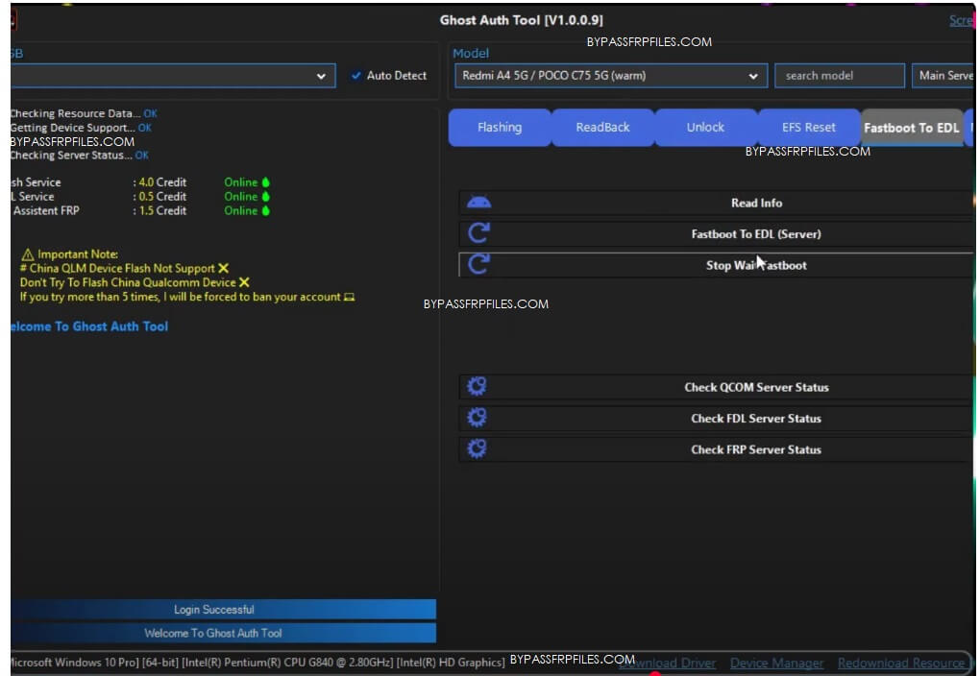Click gear icon for Check FDL Server Status
980x676 pixels.
[477, 418]
